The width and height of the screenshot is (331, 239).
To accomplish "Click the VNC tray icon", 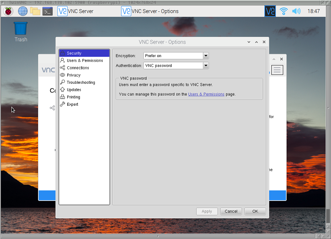I will (270, 11).
